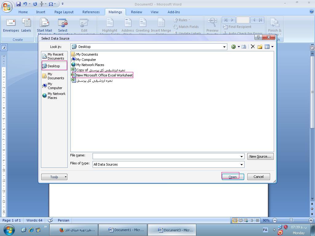Click the zoom out minus button

pyautogui.click(x=275, y=220)
